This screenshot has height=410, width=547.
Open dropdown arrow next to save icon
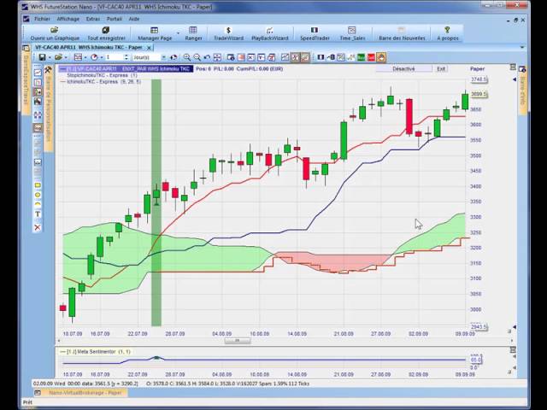click(x=50, y=57)
